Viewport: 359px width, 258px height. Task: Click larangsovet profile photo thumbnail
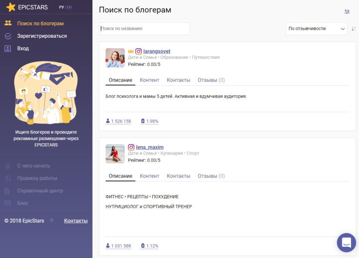click(115, 58)
